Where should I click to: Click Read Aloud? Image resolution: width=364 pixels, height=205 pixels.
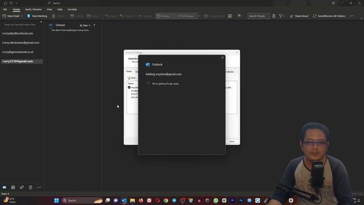[299, 16]
